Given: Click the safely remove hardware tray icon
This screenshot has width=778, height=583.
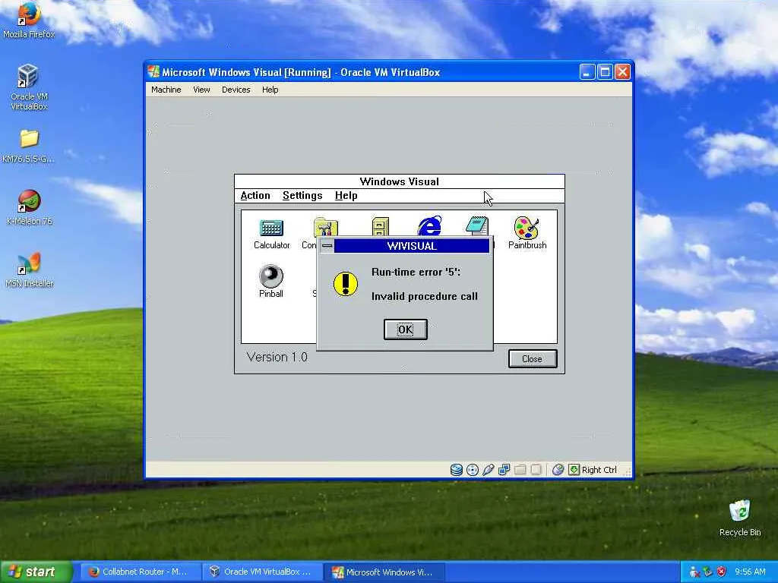Looking at the screenshot, I should point(707,572).
